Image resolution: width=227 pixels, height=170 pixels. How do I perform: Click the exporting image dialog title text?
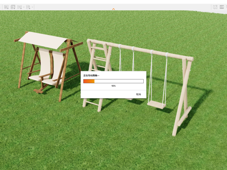pos(91,76)
